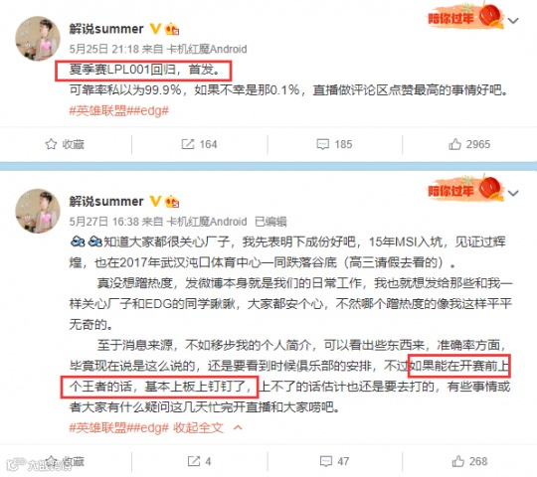The width and height of the screenshot is (537, 477).
Task: Like the first post with 2965 likes
Action: (469, 144)
